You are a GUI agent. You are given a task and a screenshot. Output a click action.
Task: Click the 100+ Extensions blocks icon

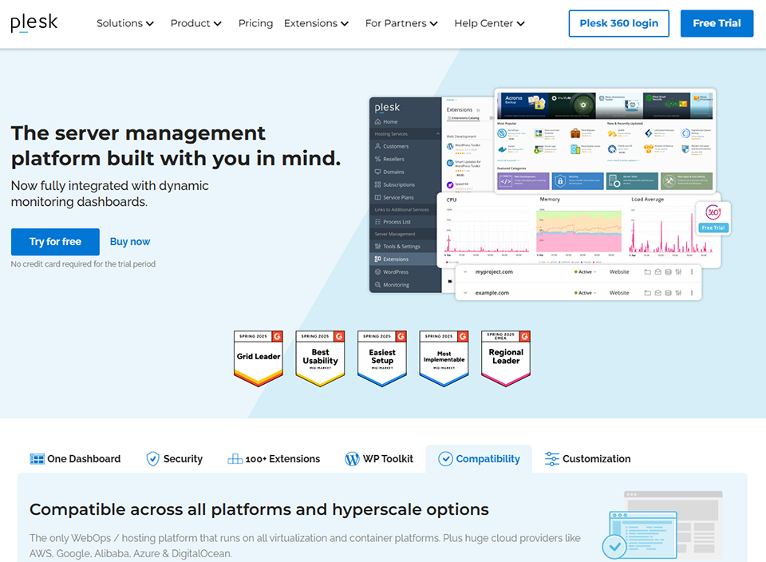pyautogui.click(x=235, y=459)
